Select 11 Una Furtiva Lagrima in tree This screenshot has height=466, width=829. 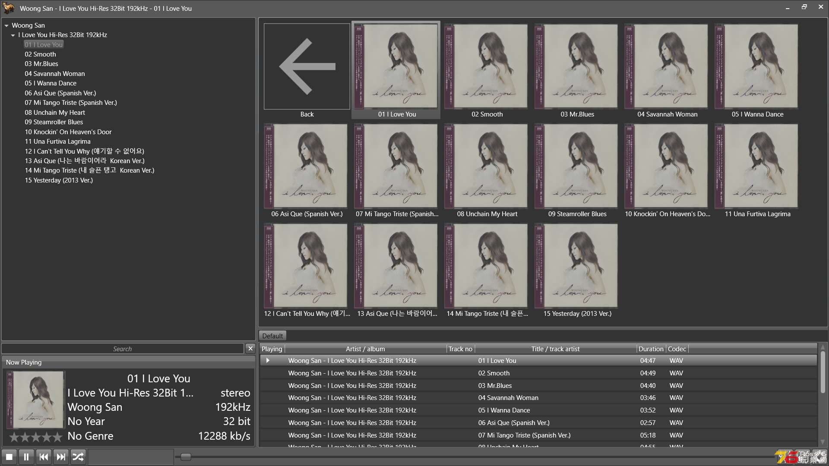coord(58,142)
